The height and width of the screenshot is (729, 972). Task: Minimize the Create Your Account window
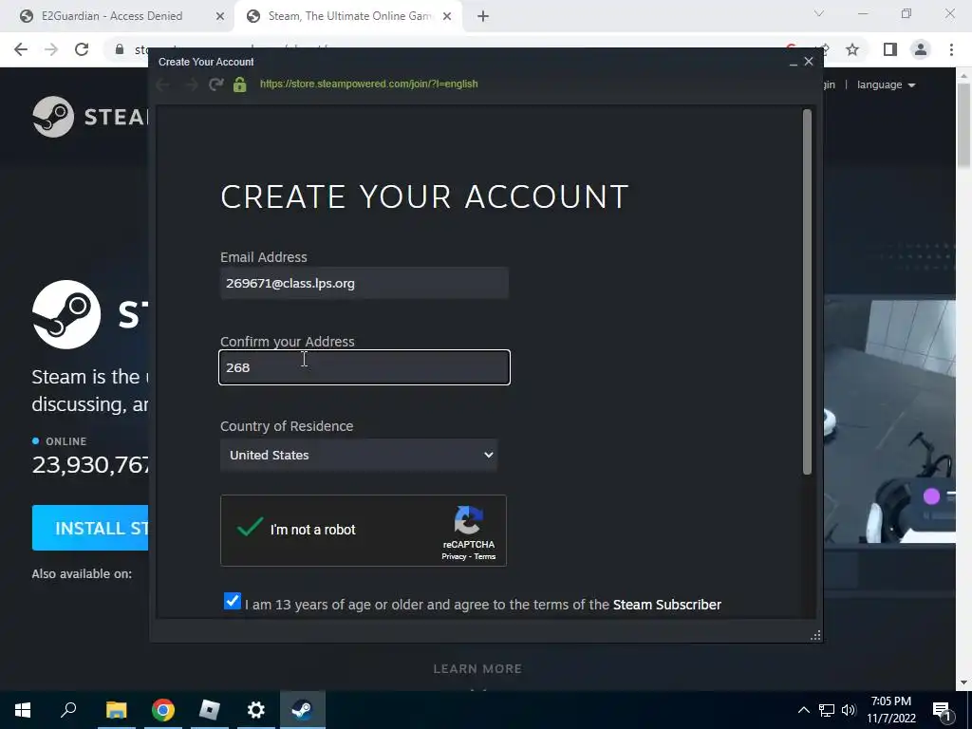pos(793,62)
